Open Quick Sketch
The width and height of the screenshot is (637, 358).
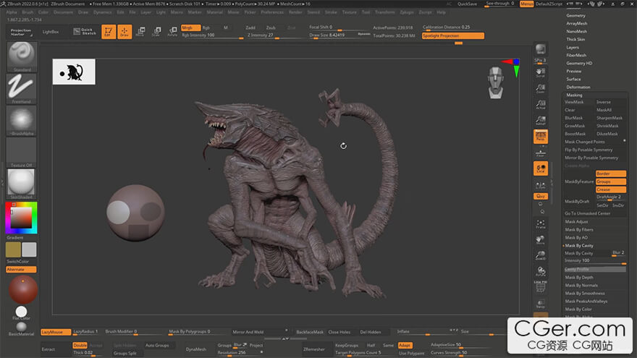coord(85,32)
